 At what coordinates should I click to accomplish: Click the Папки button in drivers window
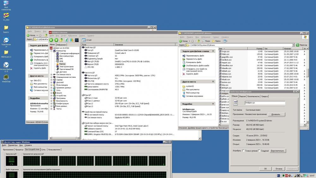[x=216, y=41]
